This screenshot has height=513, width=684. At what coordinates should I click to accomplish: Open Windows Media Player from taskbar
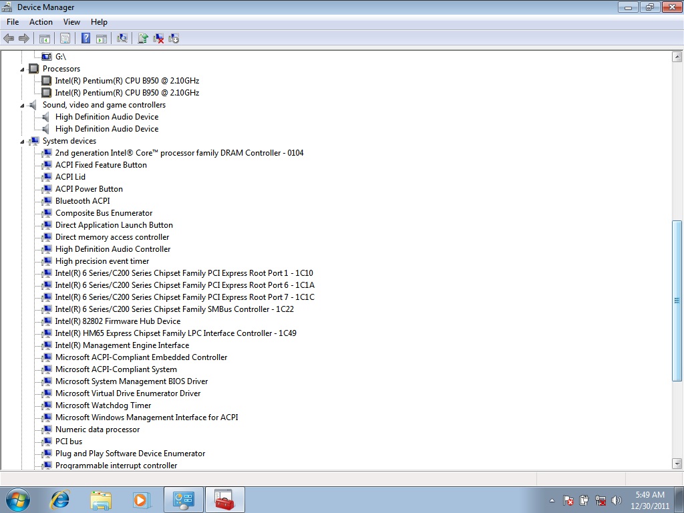142,500
